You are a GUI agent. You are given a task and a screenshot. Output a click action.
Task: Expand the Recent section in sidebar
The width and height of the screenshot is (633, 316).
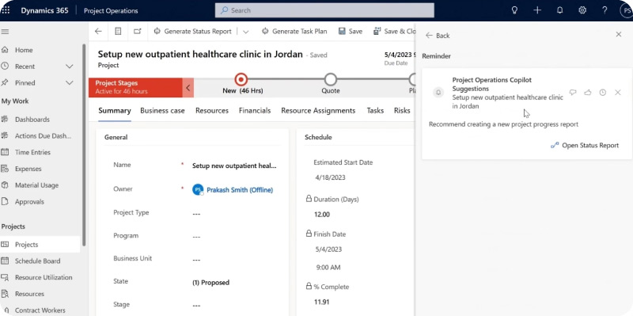pos(70,67)
